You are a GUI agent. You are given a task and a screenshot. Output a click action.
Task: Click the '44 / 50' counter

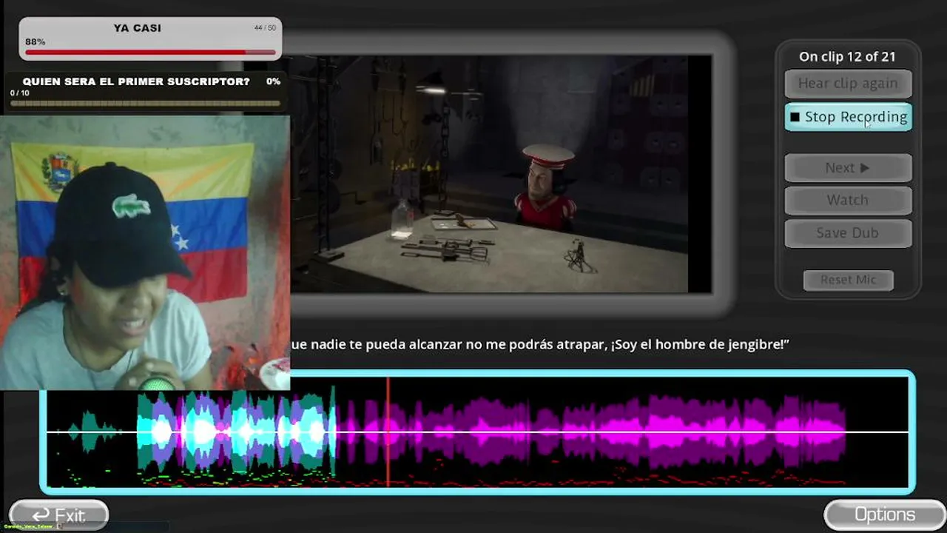click(x=265, y=28)
